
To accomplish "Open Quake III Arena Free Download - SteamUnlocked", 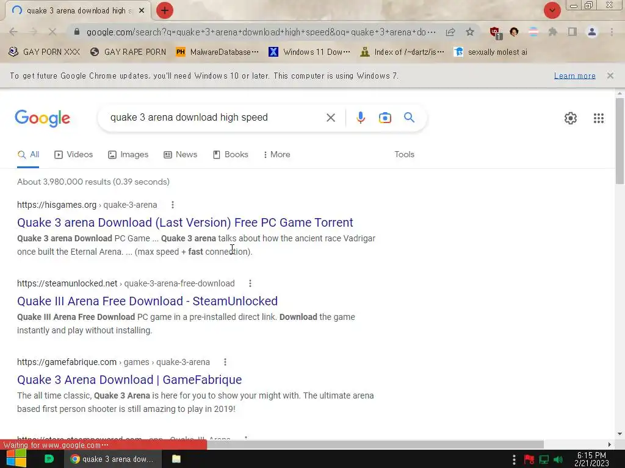I will coord(147,301).
